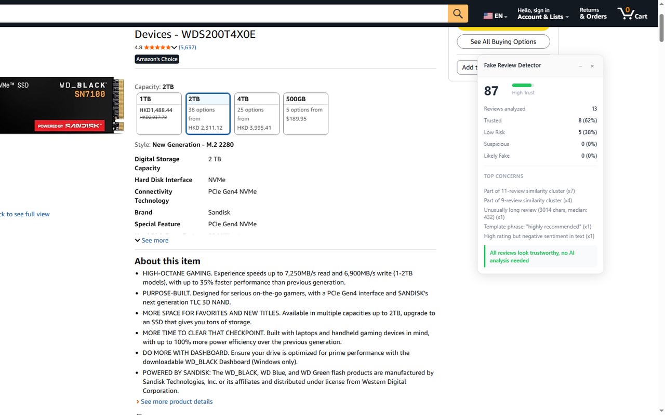Click the Fake Review Detector title
Screen dimensions: 665x415
[512, 65]
